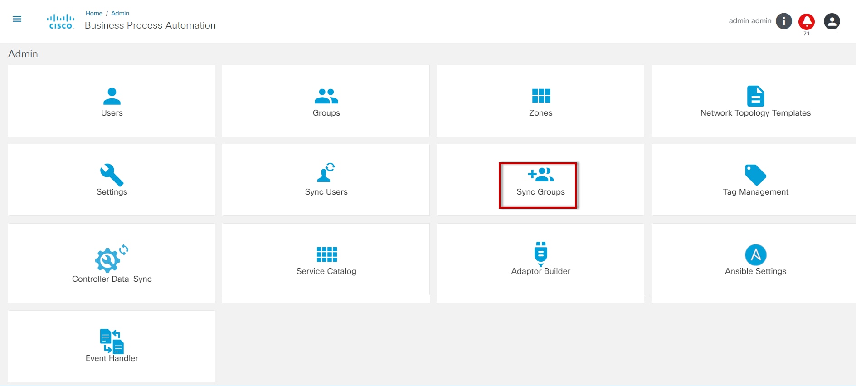Open Network Topology Templates document icon
Image resolution: width=856 pixels, height=386 pixels.
click(x=756, y=96)
